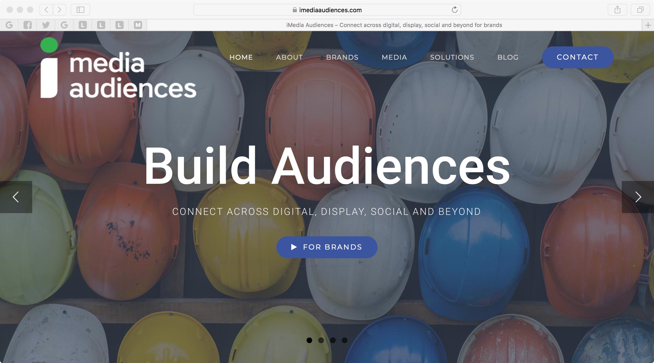Image resolution: width=654 pixels, height=363 pixels.
Task: Jump to the fourth carousel dot
Action: [x=345, y=340]
